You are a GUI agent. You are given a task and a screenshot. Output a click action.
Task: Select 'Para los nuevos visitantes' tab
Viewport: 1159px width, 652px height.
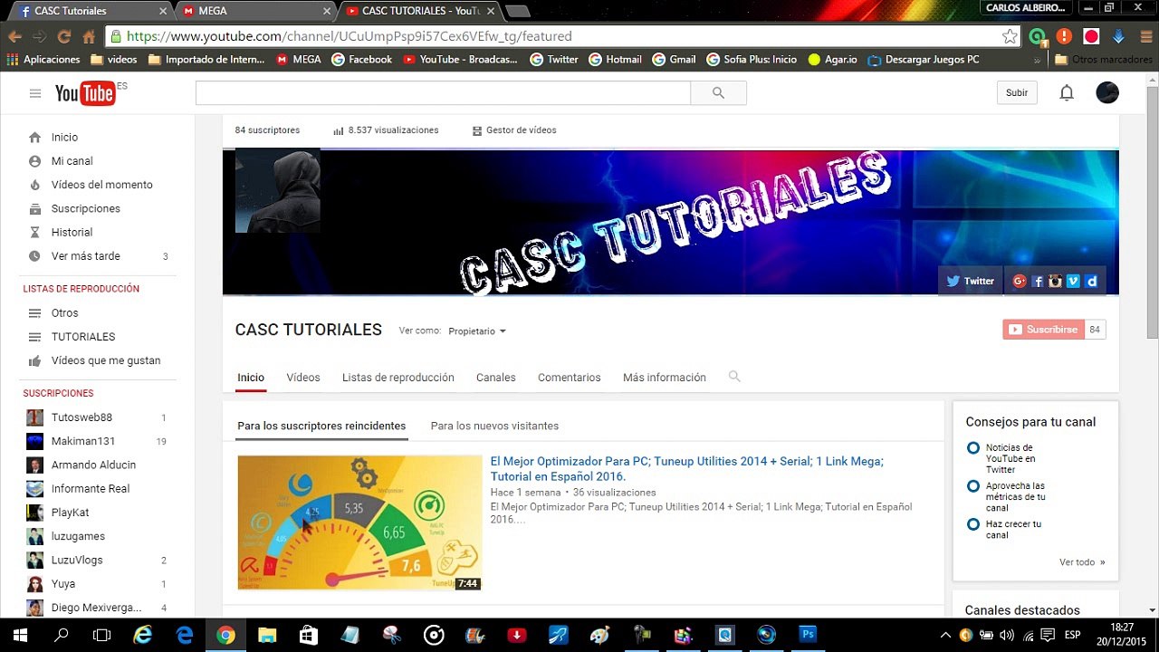pos(494,426)
